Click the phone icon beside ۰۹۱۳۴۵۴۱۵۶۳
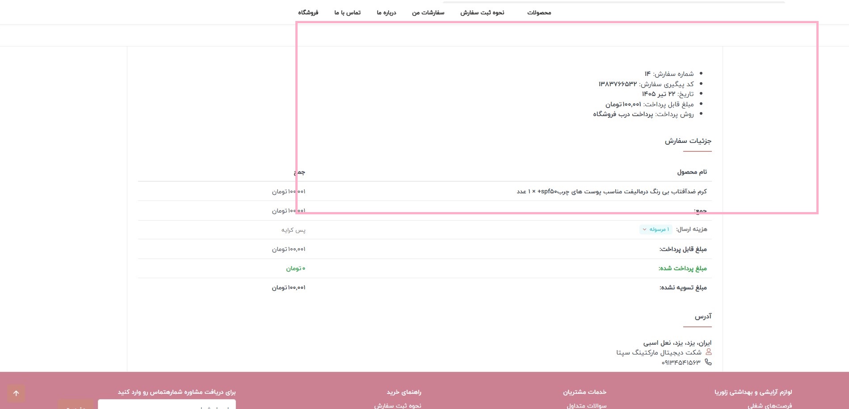Viewport: 849px width, 409px height. coord(708,362)
